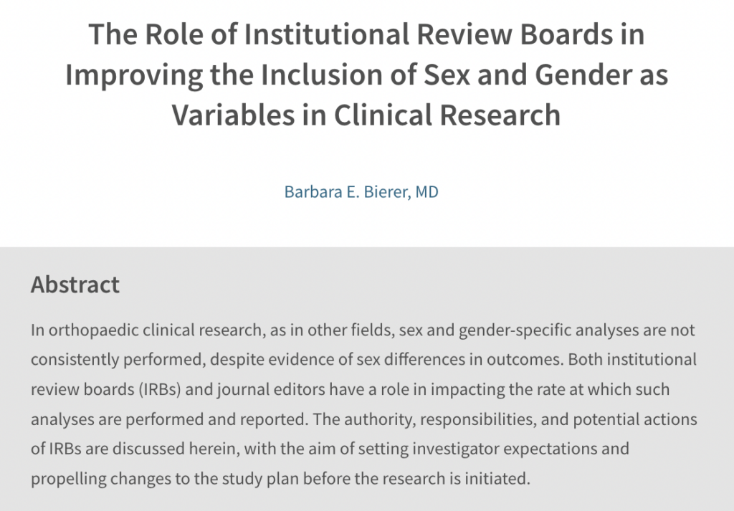Click title line 'Improving the Inclusion of Sex and Gender'
Viewport: 734px width, 511px height.
pos(344,75)
